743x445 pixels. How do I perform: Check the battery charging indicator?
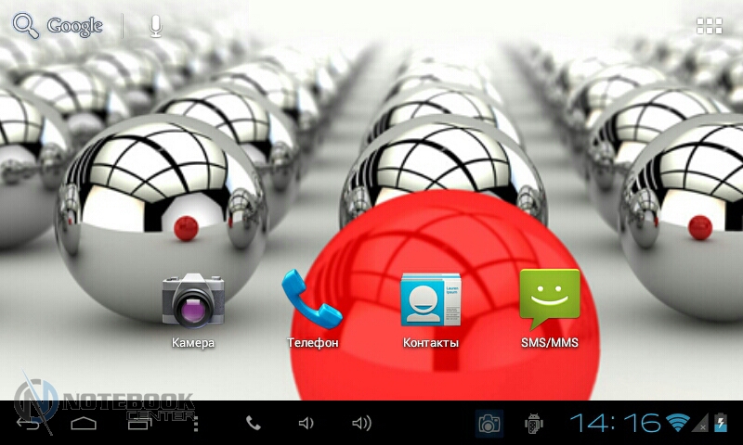point(720,424)
